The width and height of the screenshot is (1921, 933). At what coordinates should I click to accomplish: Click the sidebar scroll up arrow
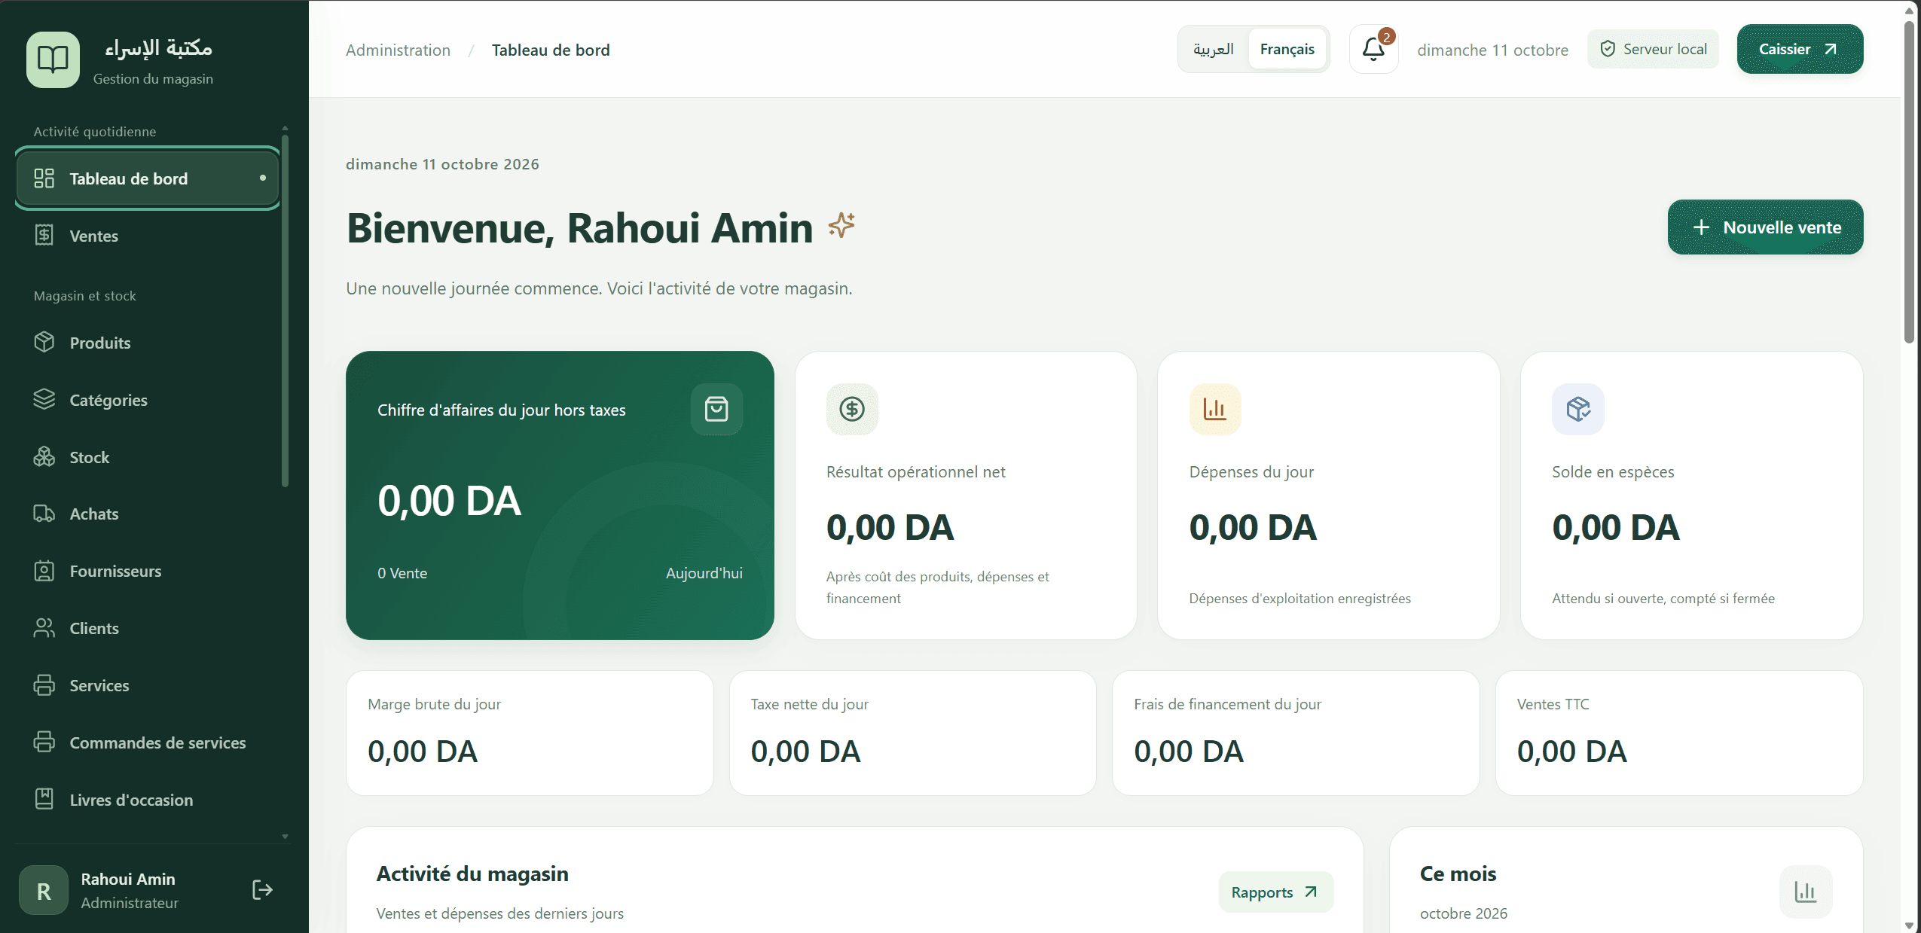(x=285, y=128)
